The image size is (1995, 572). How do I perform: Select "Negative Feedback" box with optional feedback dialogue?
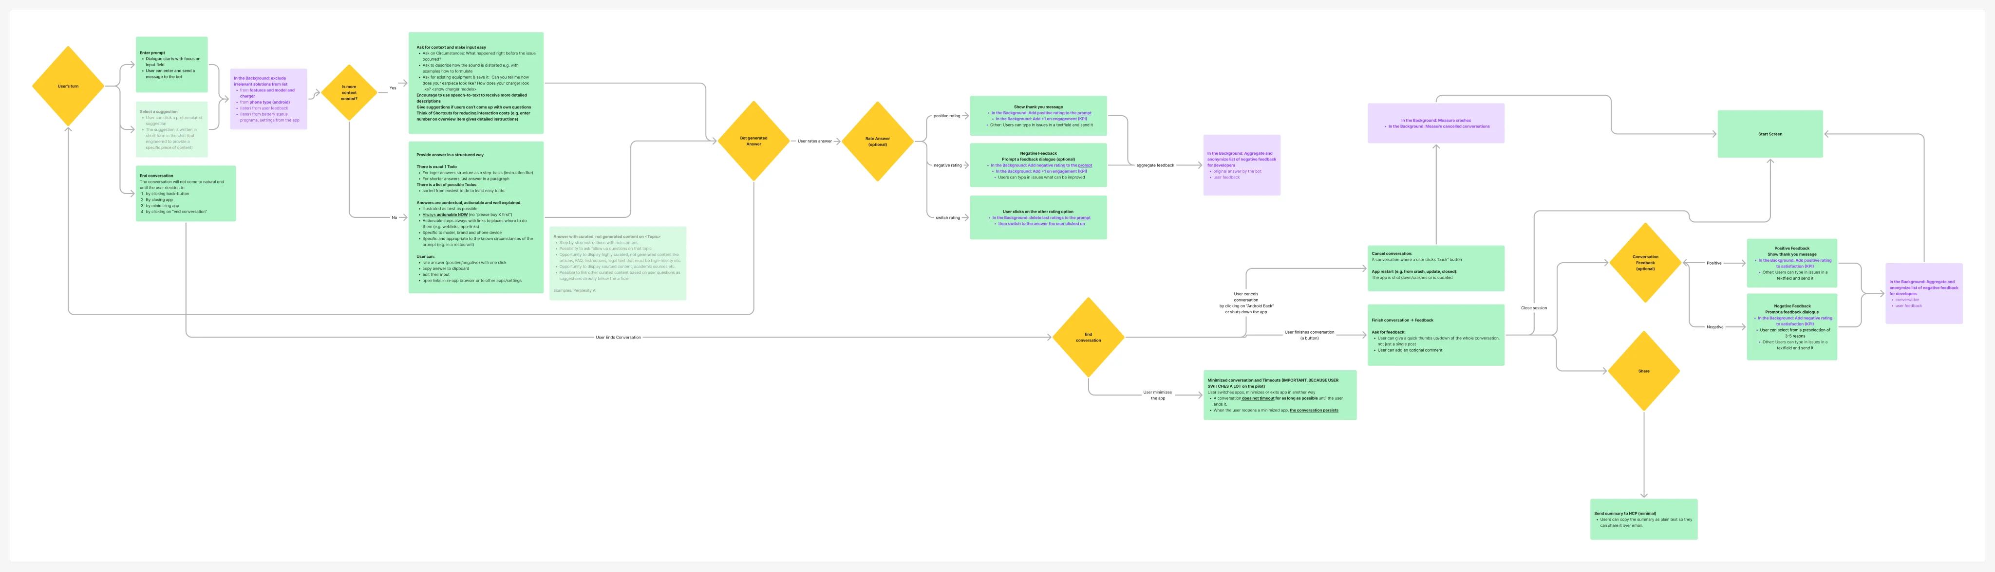click(1038, 164)
